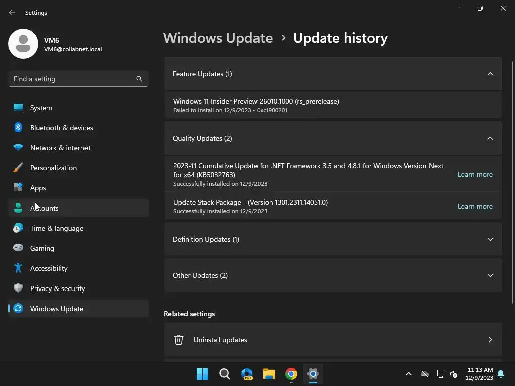Select Personalization in the sidebar

point(78,167)
